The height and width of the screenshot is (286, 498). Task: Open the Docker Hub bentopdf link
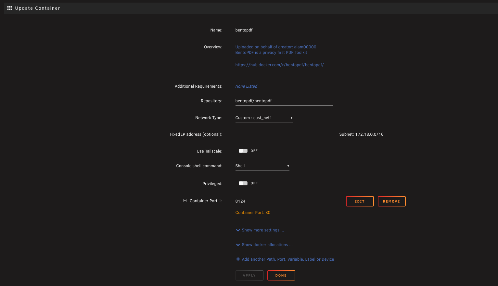[x=279, y=65]
